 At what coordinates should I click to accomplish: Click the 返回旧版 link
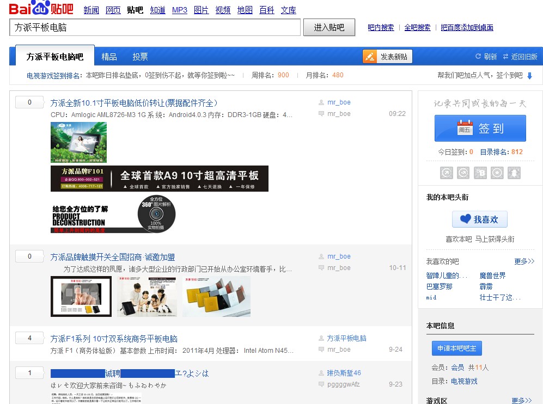click(x=524, y=57)
